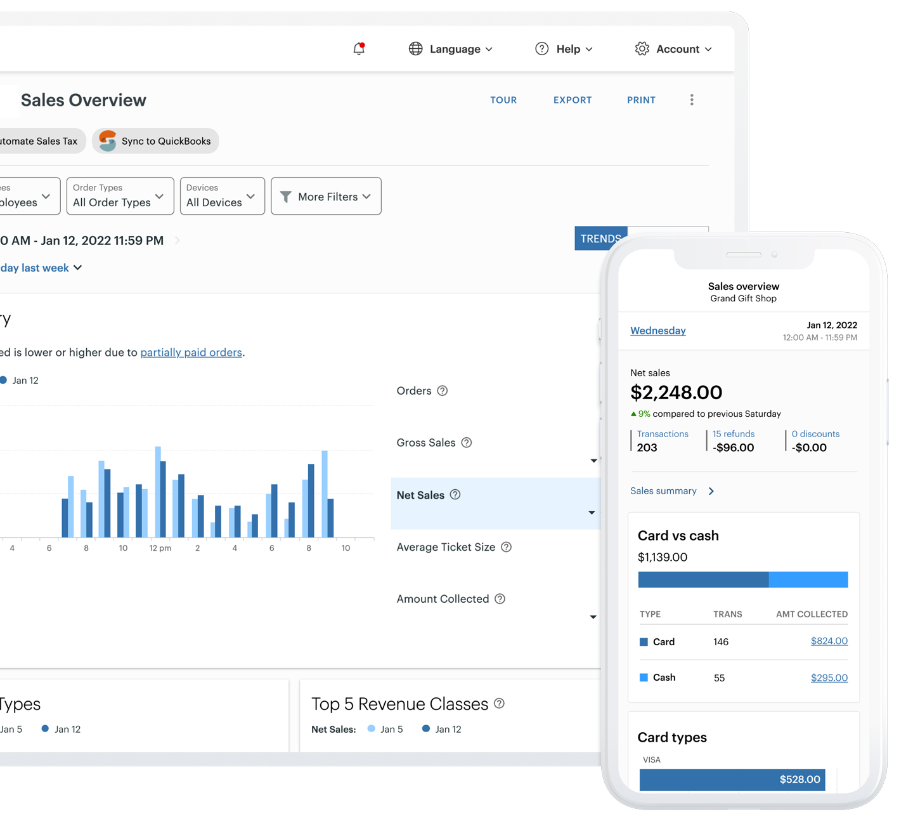Click the info icon next to Net Sales
The height and width of the screenshot is (821, 913).
click(x=455, y=495)
